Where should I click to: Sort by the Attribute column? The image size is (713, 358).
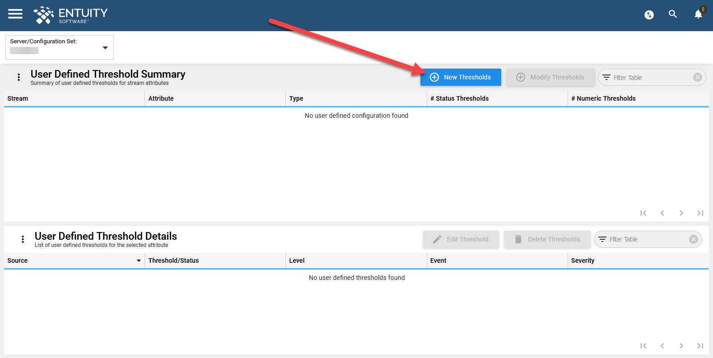[x=215, y=98]
